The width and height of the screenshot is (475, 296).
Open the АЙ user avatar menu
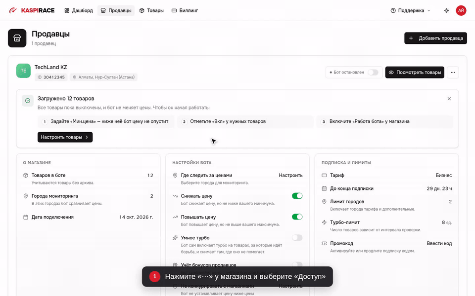point(461,10)
